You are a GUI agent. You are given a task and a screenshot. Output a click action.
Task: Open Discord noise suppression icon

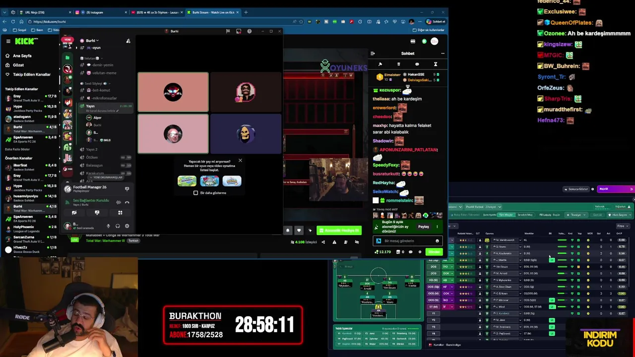(119, 202)
